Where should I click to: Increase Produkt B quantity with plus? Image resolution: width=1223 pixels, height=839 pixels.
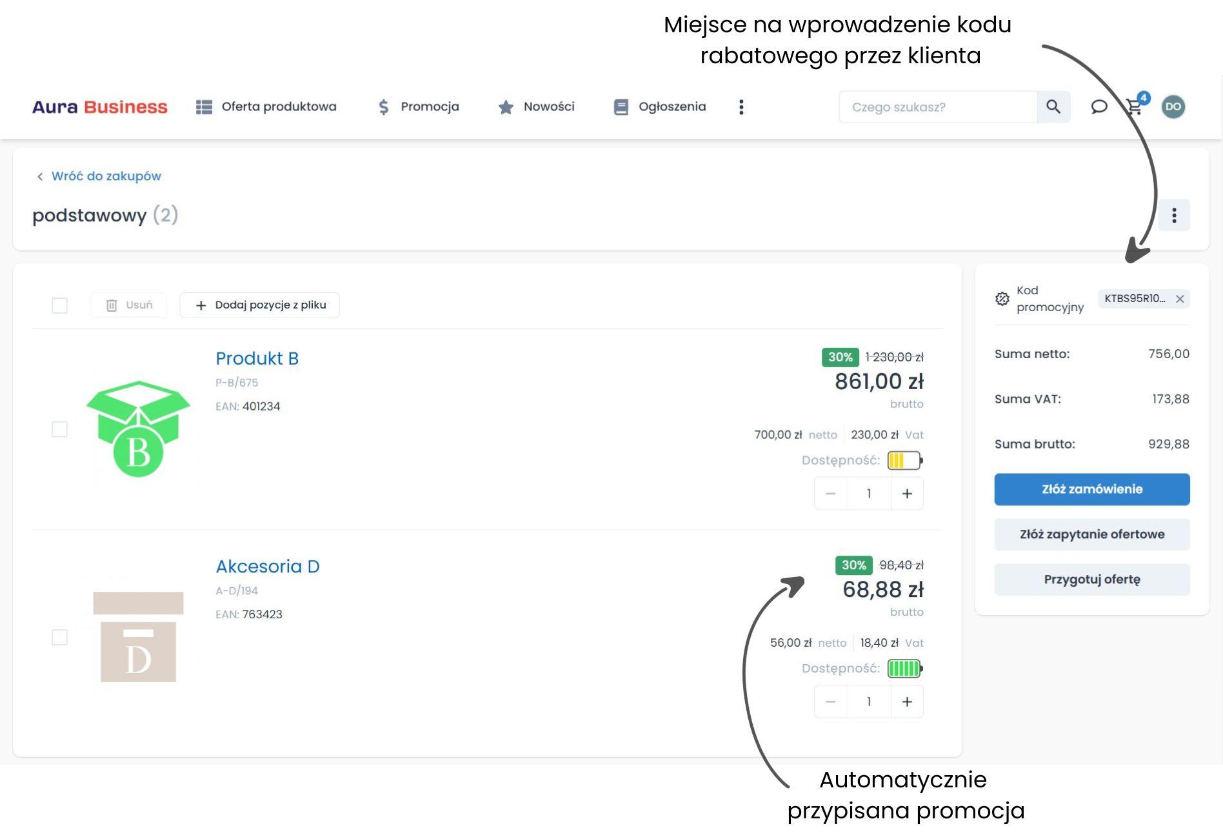(907, 493)
